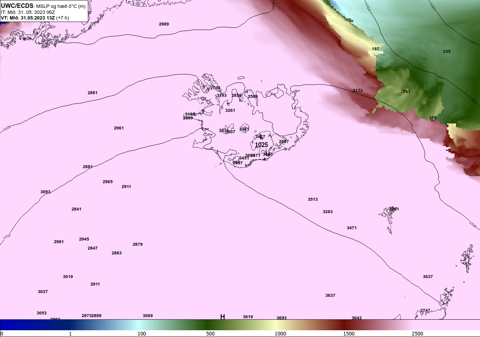
Task: Click the 3643 height value
Action: point(357,318)
